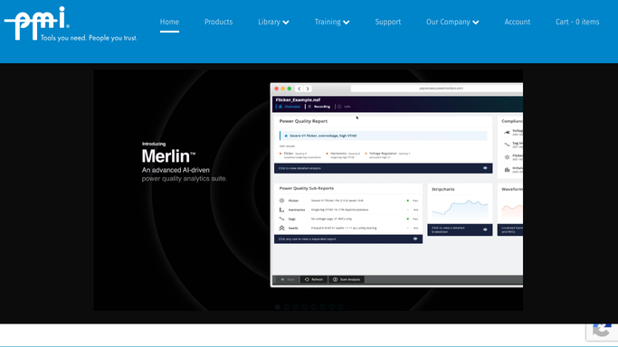
Task: Expand the Library dropdown menu
Action: click(x=273, y=22)
